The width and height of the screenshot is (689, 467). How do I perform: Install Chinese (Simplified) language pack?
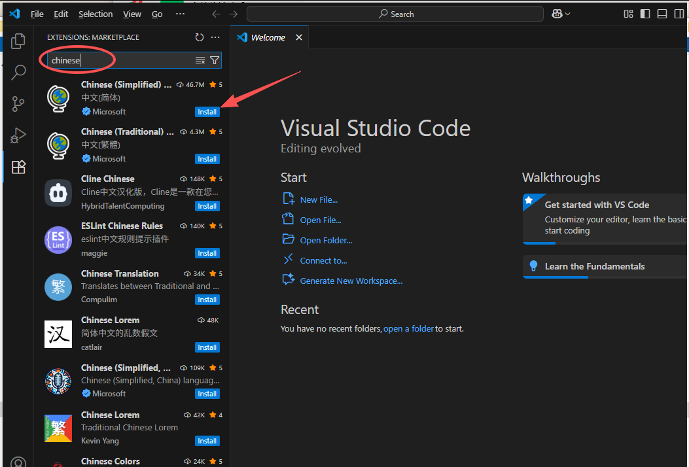click(x=207, y=112)
